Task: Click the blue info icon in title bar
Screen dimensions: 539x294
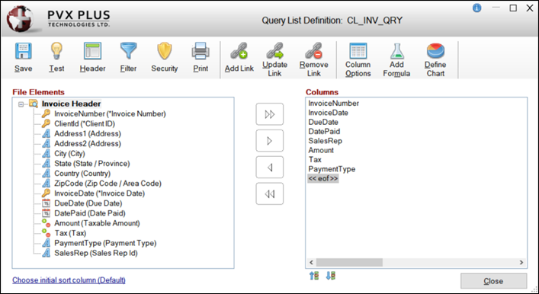Action: (476, 8)
